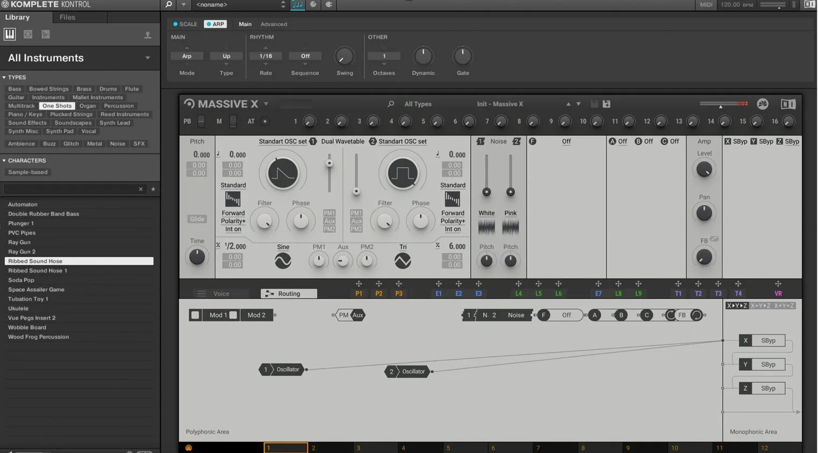Click the Sine modulation oscillator icon
Image resolution: width=818 pixels, height=453 pixels.
283,261
